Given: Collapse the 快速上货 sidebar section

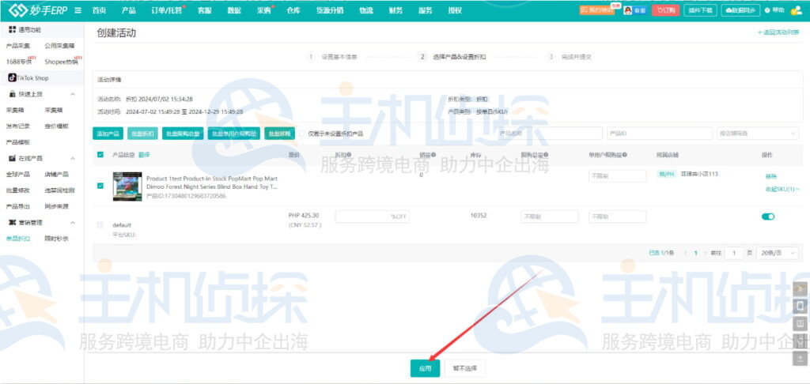Looking at the screenshot, I should (72, 94).
